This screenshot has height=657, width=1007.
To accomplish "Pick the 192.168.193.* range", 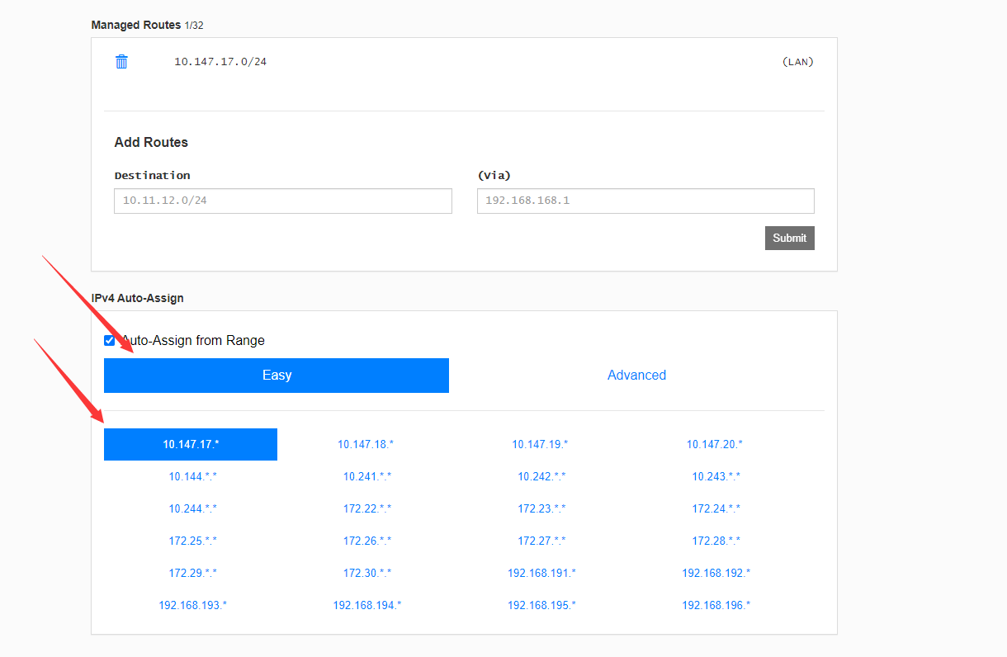I will click(x=193, y=605).
